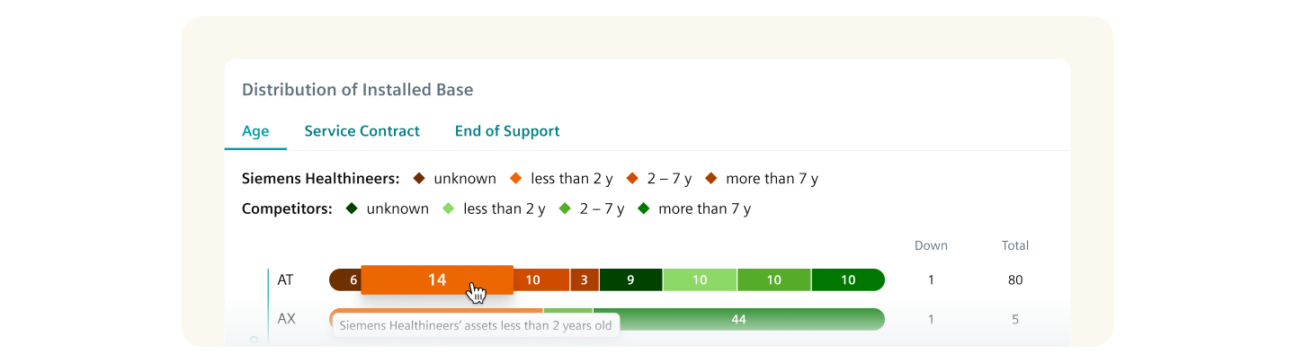Click the small 3 segment in AT row
1295x363 pixels.
pyautogui.click(x=584, y=280)
